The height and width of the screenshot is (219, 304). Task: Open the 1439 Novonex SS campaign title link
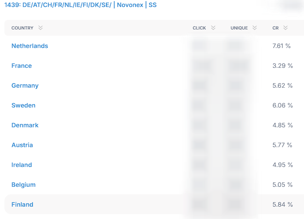pyautogui.click(x=81, y=5)
